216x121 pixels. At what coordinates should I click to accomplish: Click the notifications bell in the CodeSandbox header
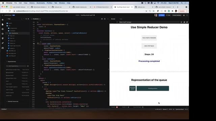(x=184, y=15)
